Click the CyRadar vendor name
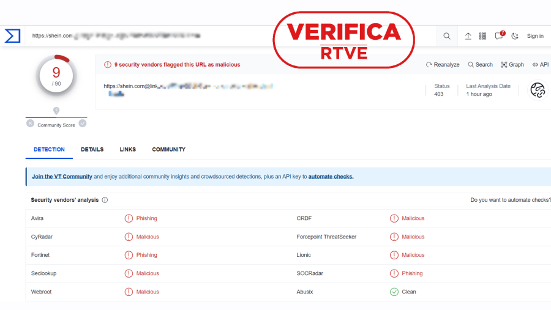The image size is (551, 310). click(x=42, y=237)
